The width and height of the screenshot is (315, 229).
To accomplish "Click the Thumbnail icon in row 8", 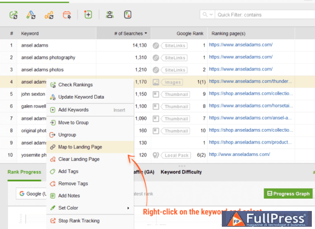I will point(156,131).
